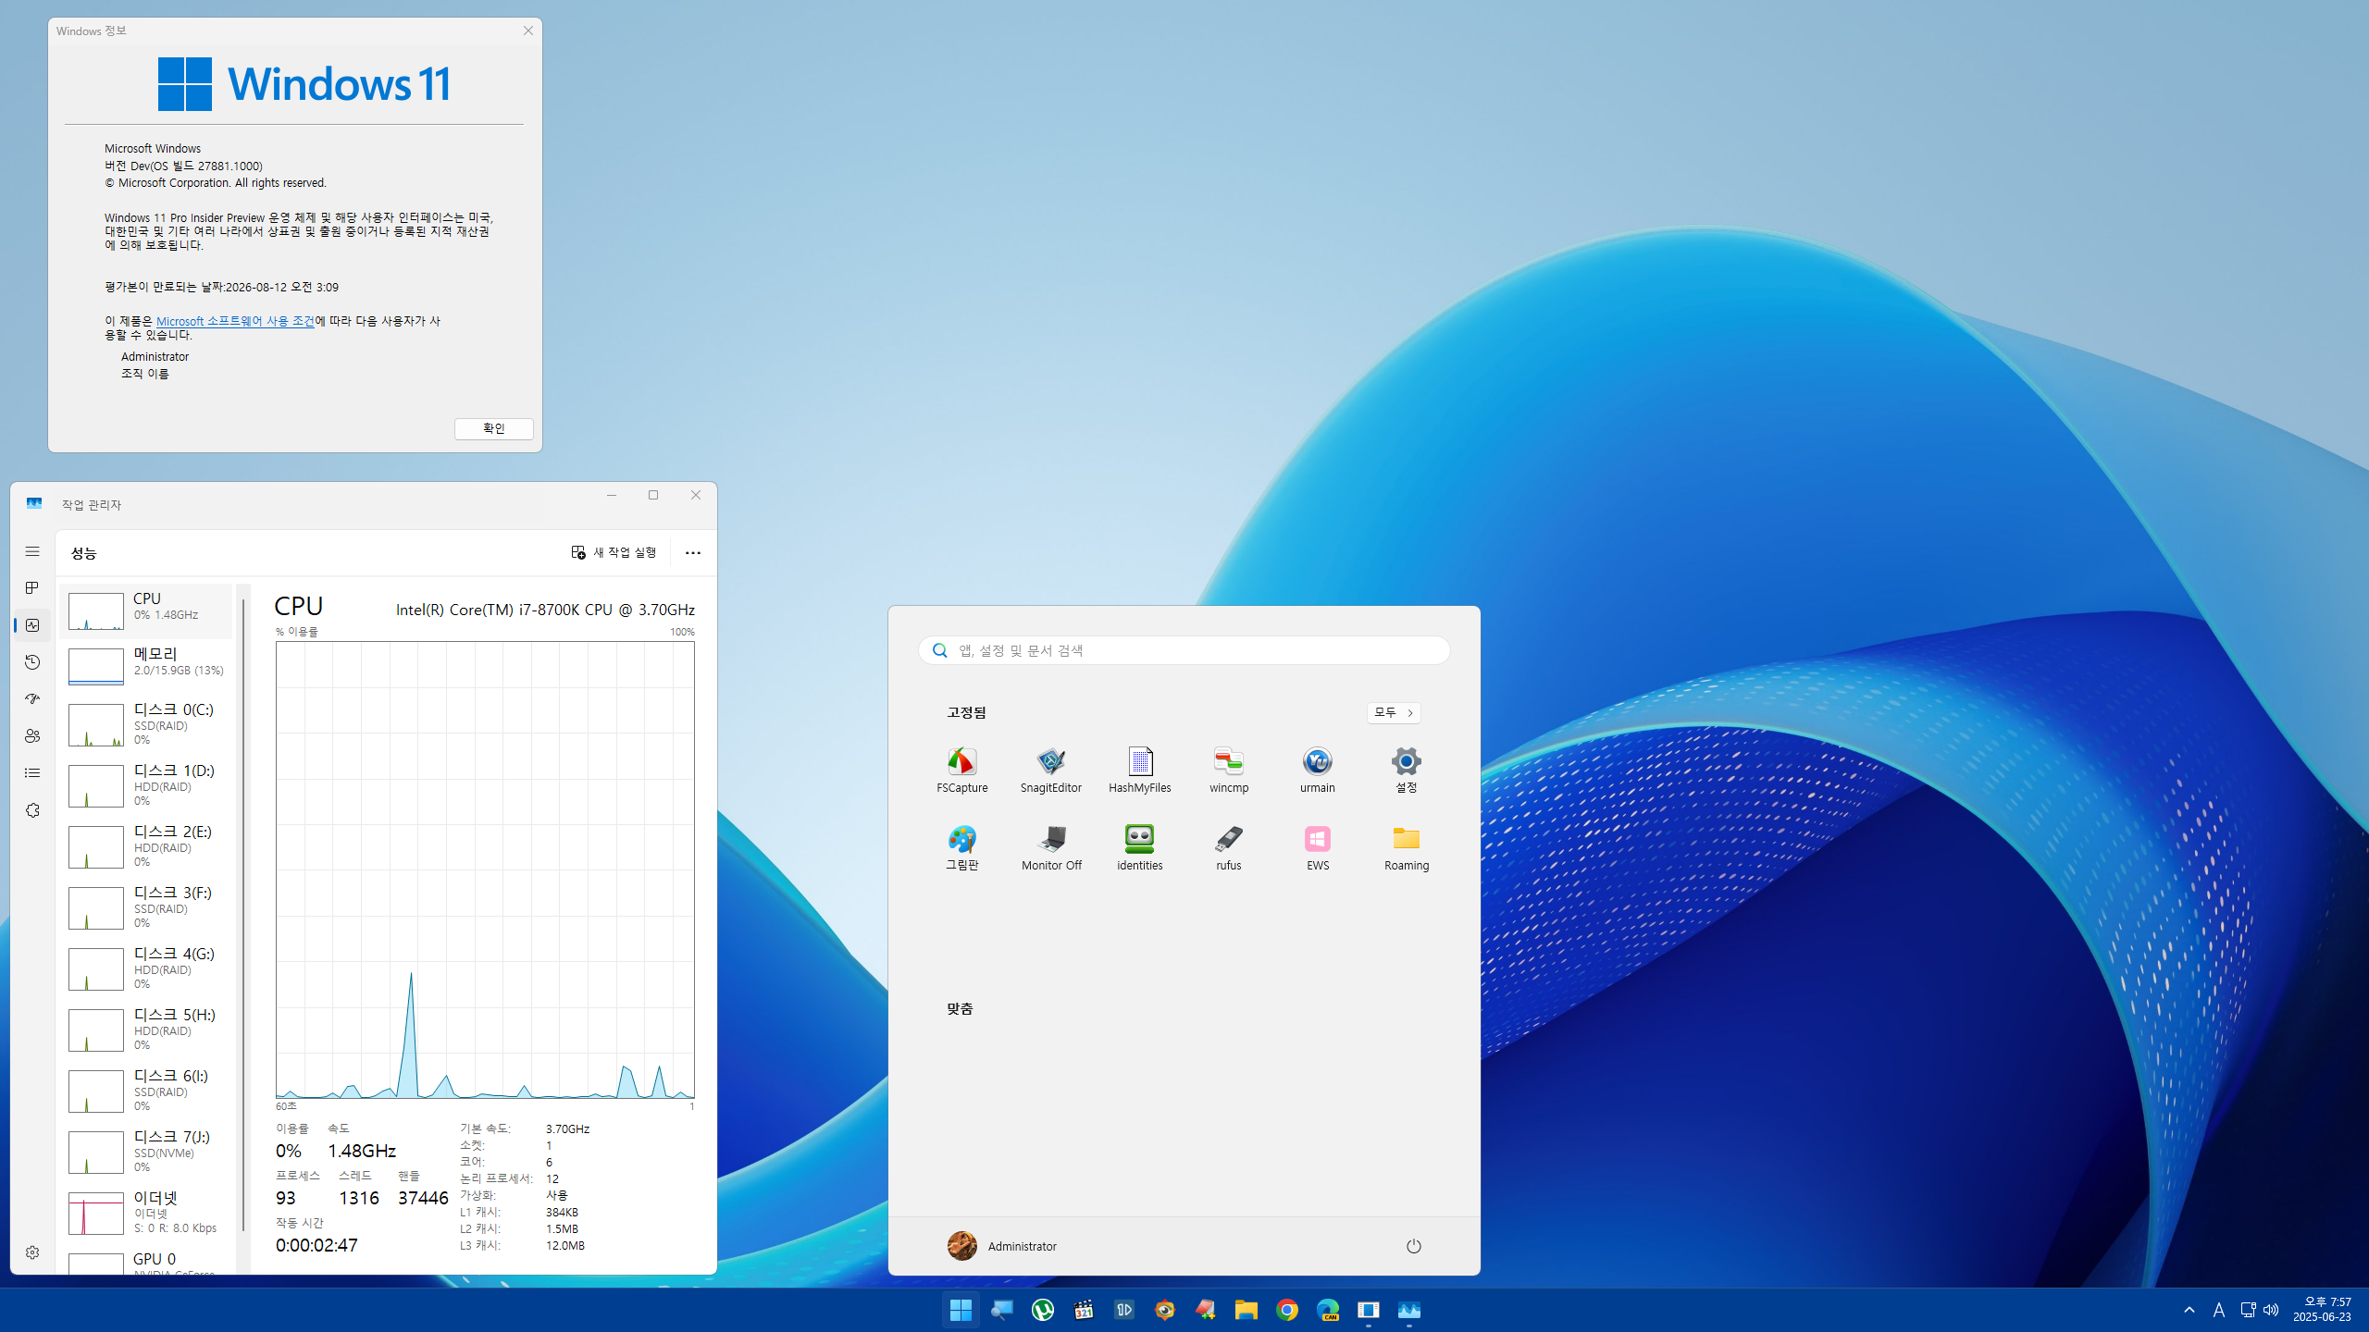
Task: Click the Start menu search box
Action: coord(1184,650)
